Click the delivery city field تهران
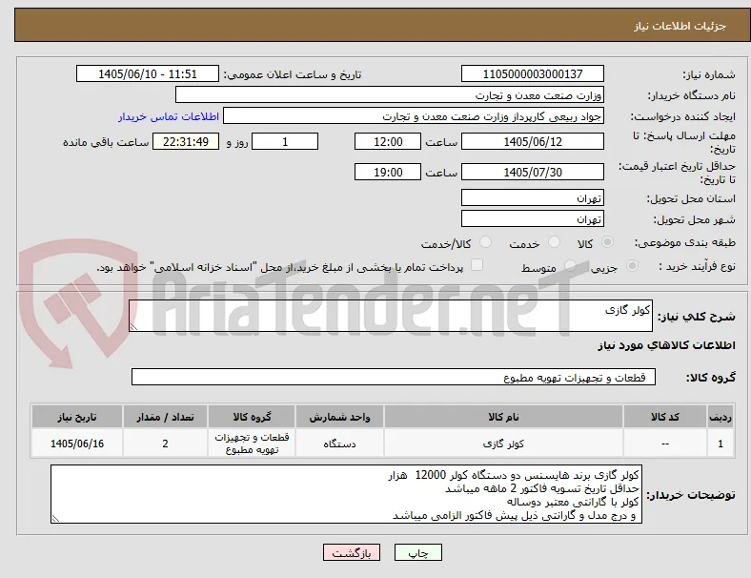The width and height of the screenshot is (751, 578). [x=533, y=218]
